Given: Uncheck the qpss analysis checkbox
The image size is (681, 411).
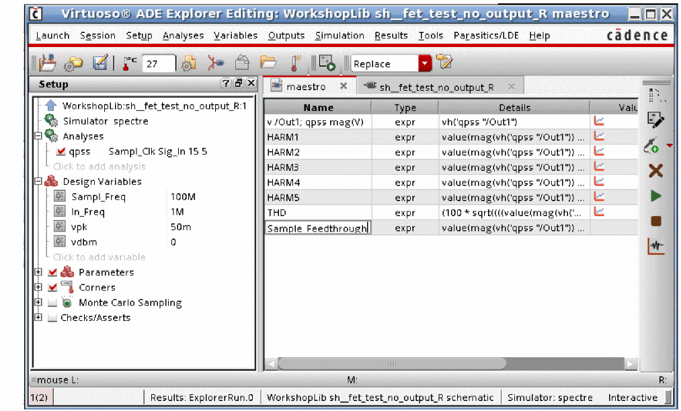Looking at the screenshot, I should point(61,152).
